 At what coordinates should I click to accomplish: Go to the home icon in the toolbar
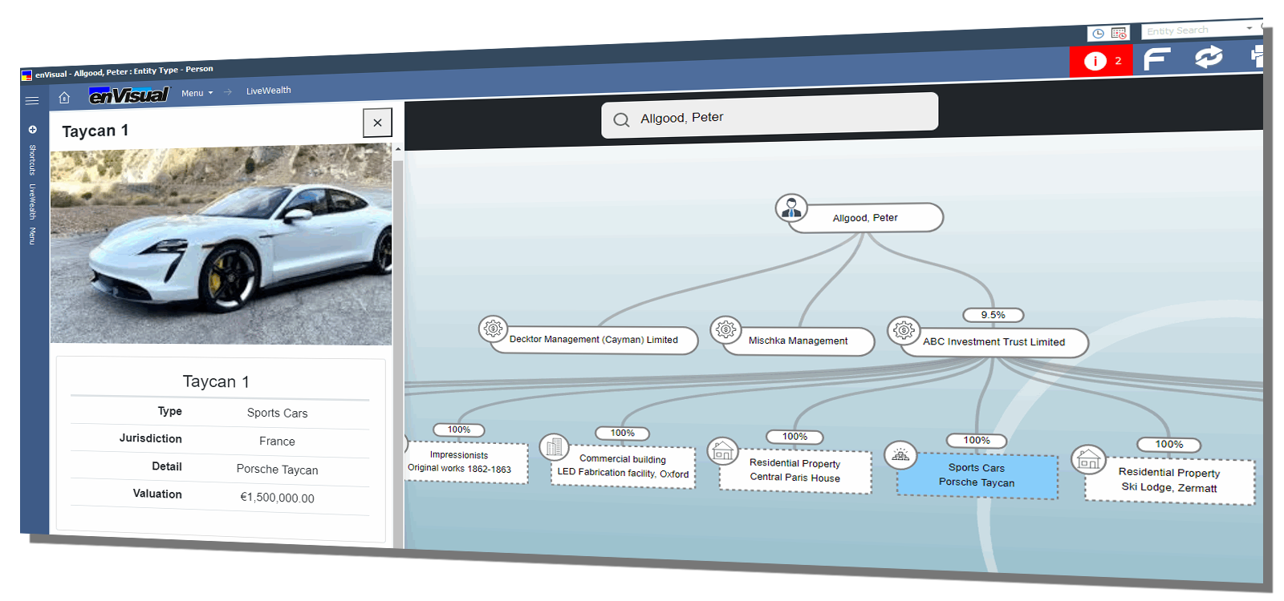click(64, 98)
